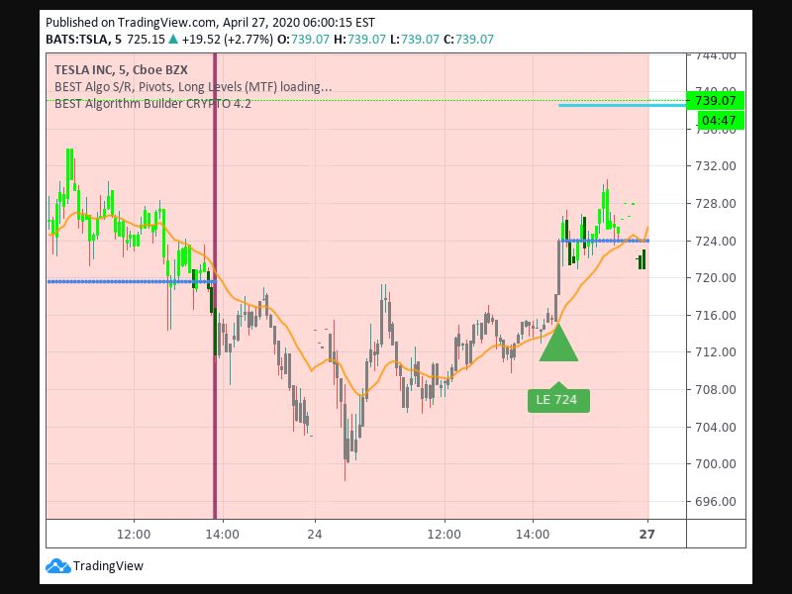Click the 728.00 price axis label
The image size is (792, 594).
click(716, 204)
